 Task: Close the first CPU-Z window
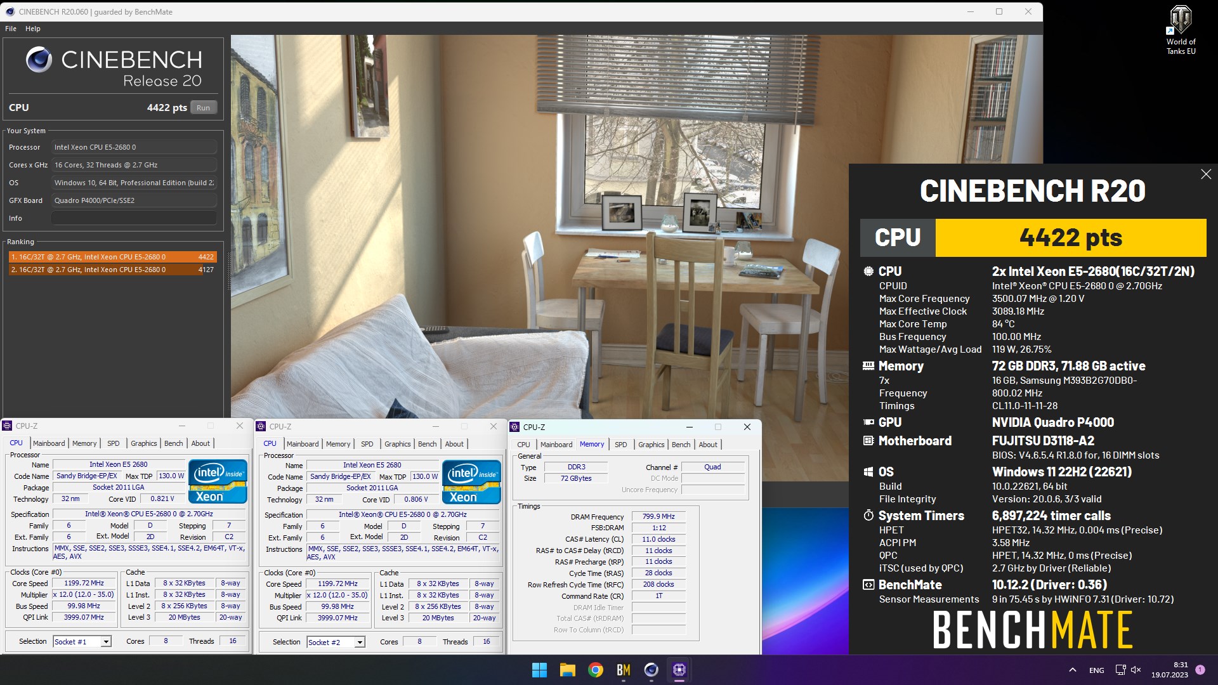[239, 426]
